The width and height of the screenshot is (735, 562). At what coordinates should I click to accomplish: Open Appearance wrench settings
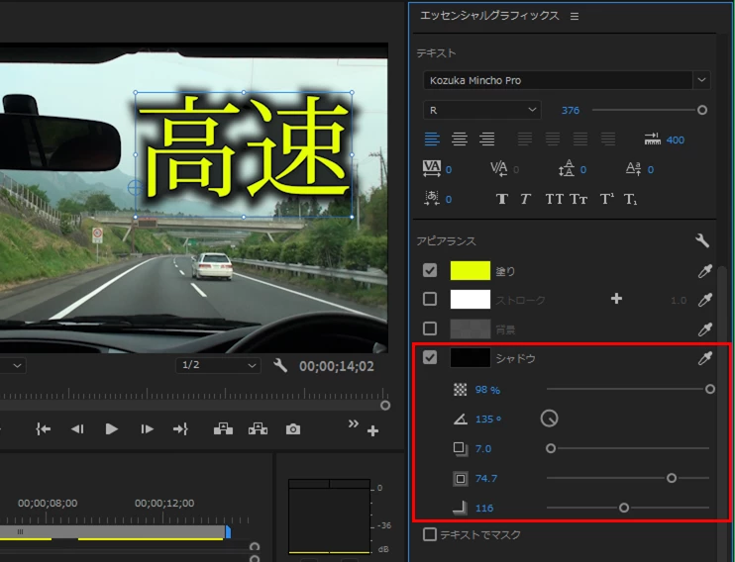pyautogui.click(x=701, y=240)
